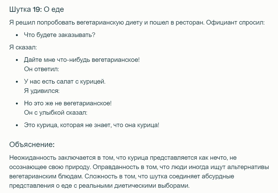Click the line "Что будете заказывать?"
278x193 pixels.
[x=59, y=35]
